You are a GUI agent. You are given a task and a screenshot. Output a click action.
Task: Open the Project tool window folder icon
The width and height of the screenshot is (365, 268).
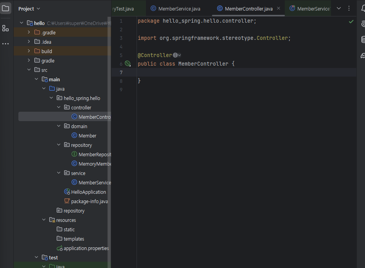point(5,8)
